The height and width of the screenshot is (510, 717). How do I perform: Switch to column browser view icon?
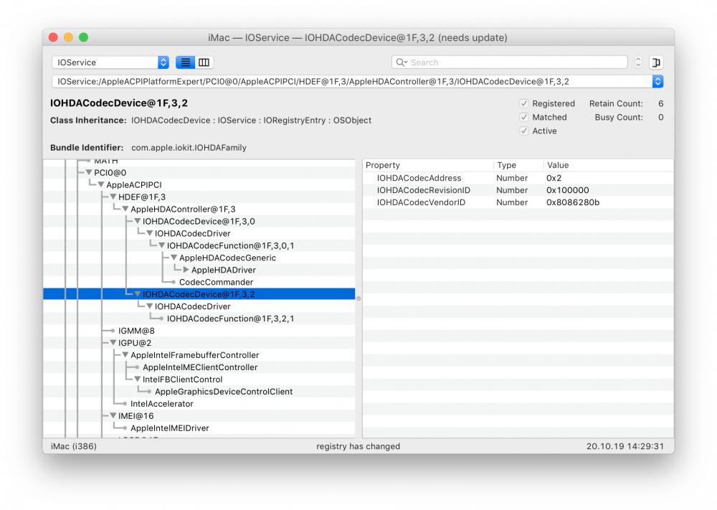tap(204, 62)
